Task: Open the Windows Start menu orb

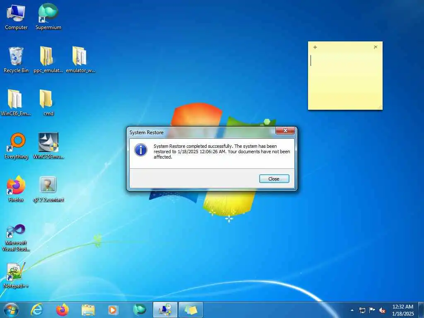Action: 11,310
